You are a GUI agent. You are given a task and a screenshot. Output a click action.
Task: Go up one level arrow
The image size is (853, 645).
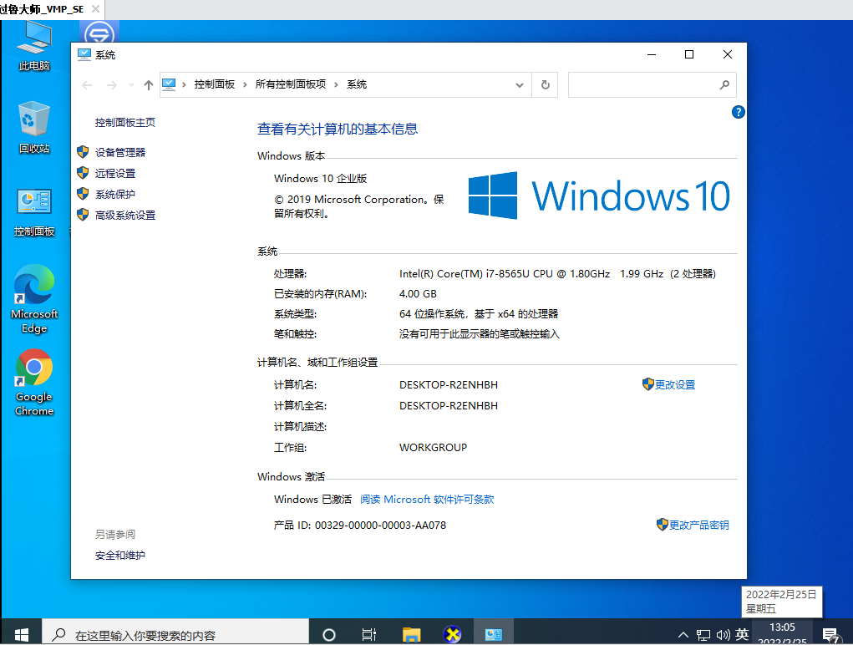149,85
